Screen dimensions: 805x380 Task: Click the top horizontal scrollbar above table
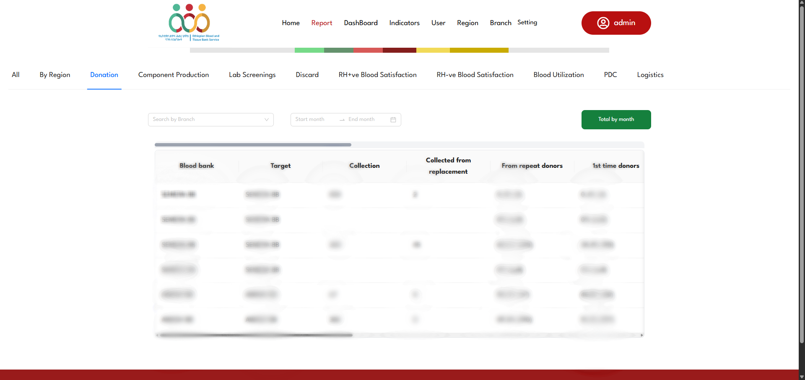(x=253, y=145)
